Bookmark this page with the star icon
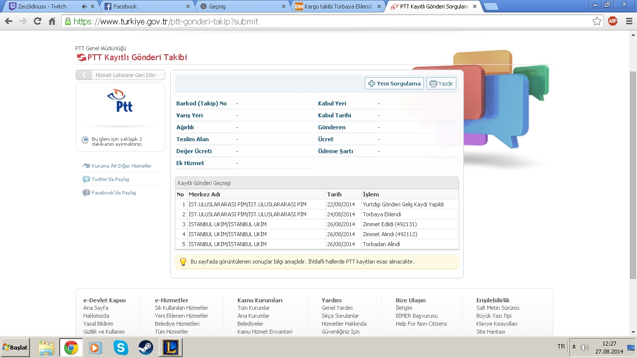 (597, 21)
